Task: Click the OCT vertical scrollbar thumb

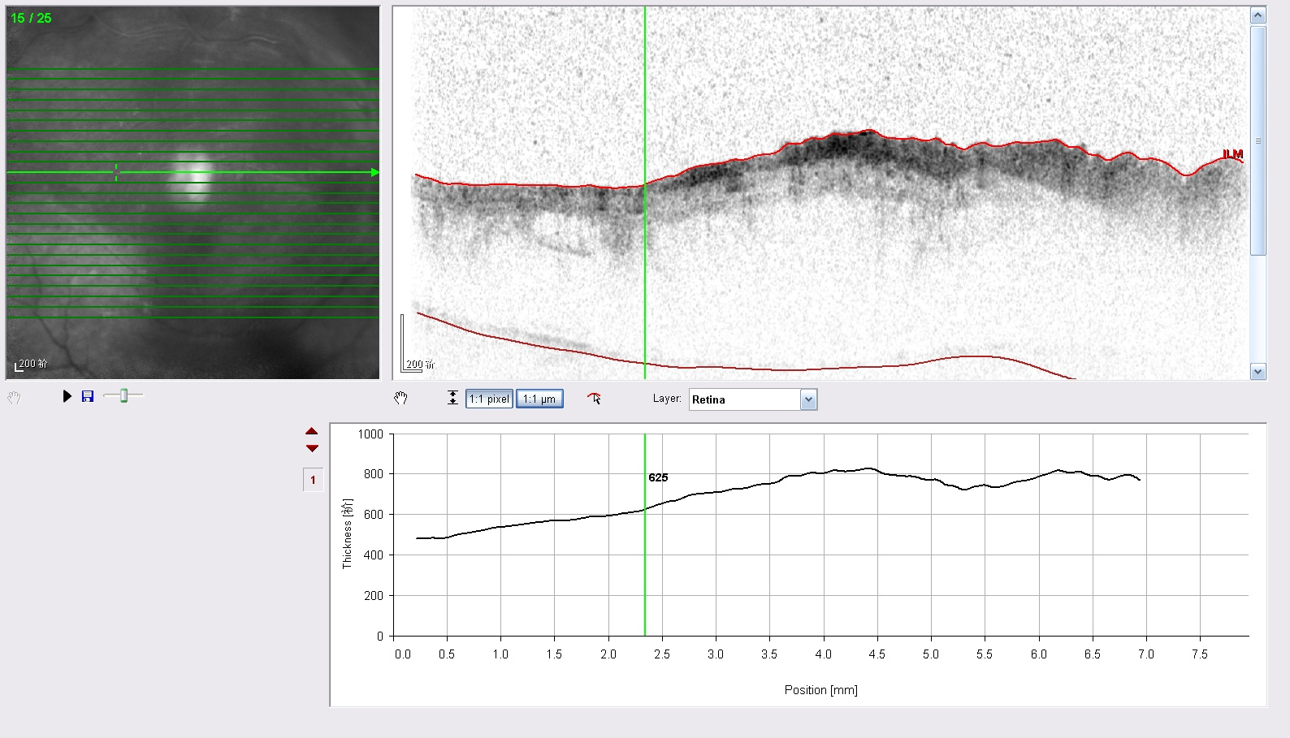Action: click(x=1258, y=140)
